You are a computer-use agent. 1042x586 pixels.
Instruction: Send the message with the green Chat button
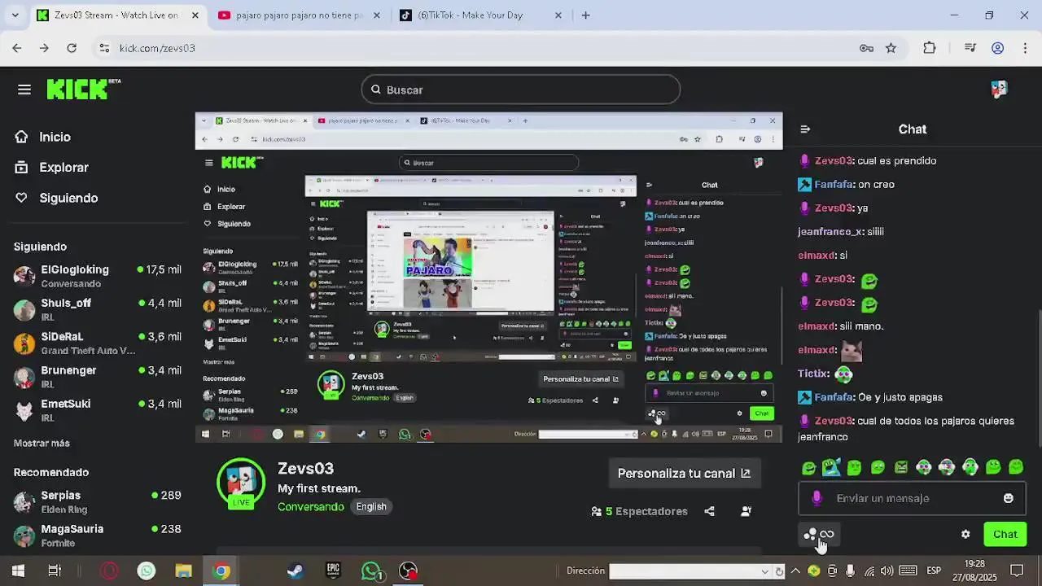[x=1005, y=534]
